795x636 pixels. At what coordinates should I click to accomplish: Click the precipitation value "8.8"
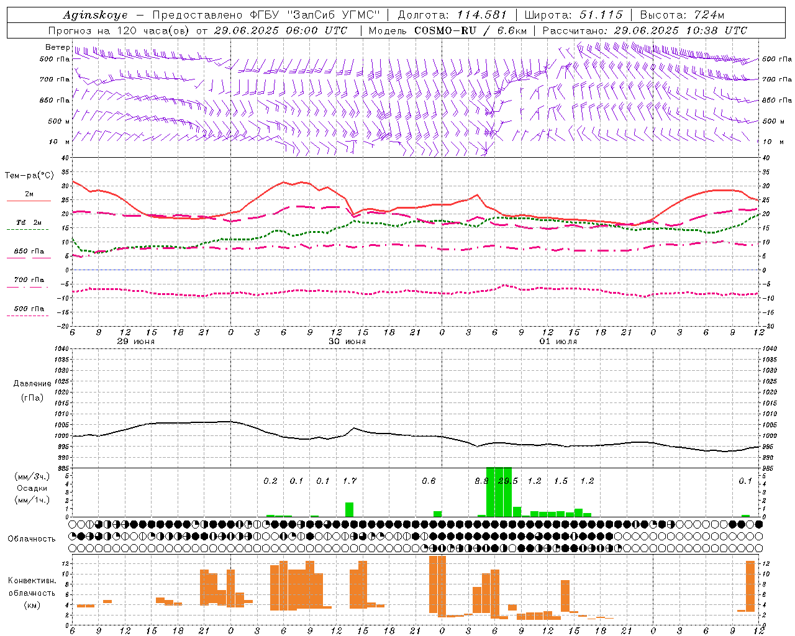coord(481,481)
